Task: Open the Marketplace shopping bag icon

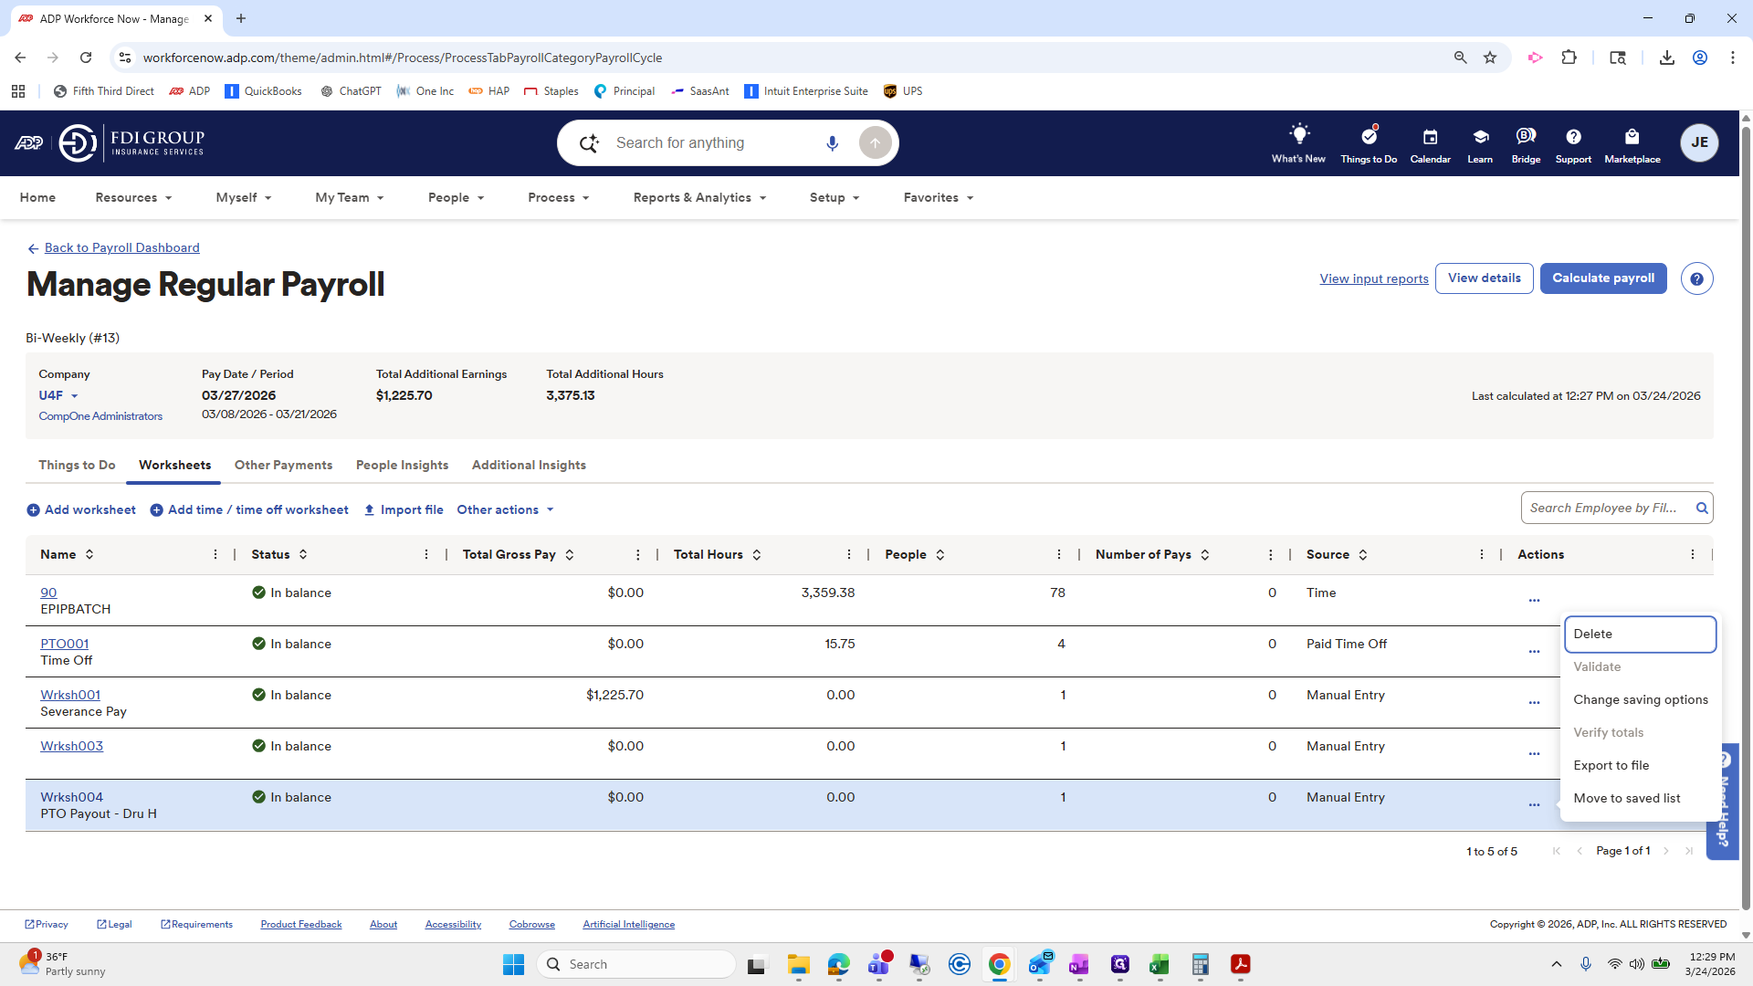Action: point(1632,137)
